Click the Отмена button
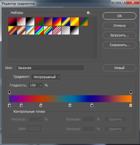The image size is (140, 145). pyautogui.click(x=119, y=26)
